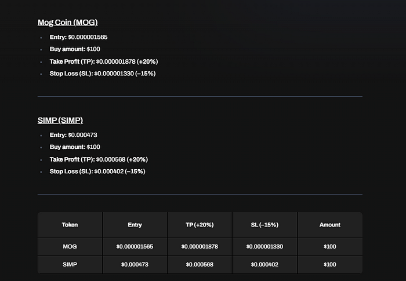Select SIMP Stop Loss line $0.000402 (–15%)
Viewport: 406px width, 281px height.
pyautogui.click(x=97, y=171)
